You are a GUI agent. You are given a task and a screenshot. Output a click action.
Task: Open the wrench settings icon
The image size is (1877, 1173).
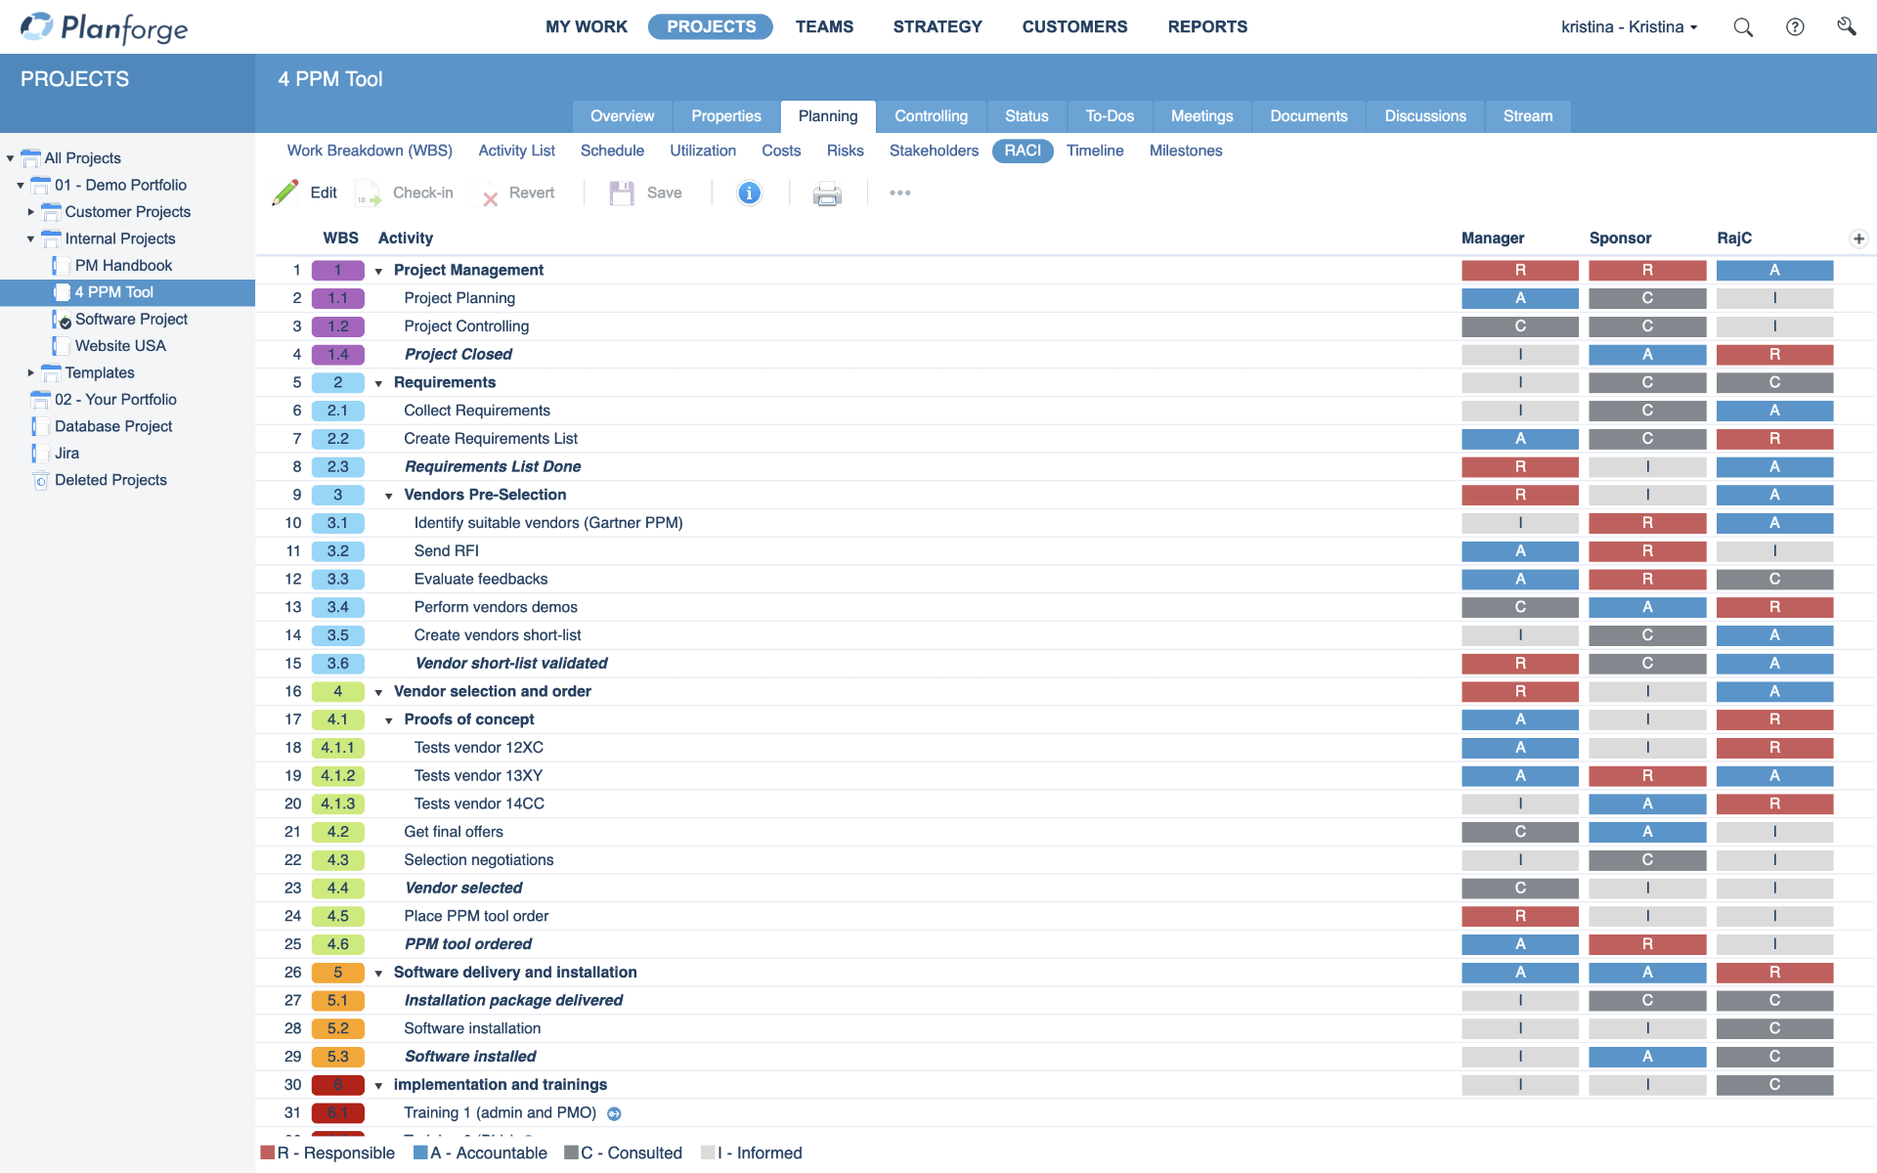coord(1846,26)
